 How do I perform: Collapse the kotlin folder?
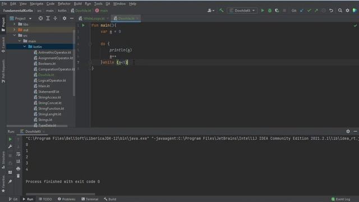(25, 47)
